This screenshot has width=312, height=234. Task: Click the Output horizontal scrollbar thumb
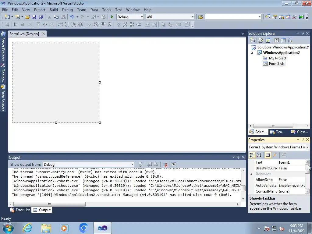pyautogui.click(x=49, y=204)
